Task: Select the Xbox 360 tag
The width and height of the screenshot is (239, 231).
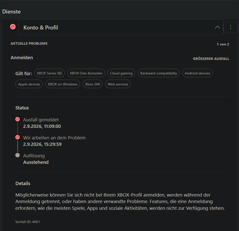Action: coord(93,84)
